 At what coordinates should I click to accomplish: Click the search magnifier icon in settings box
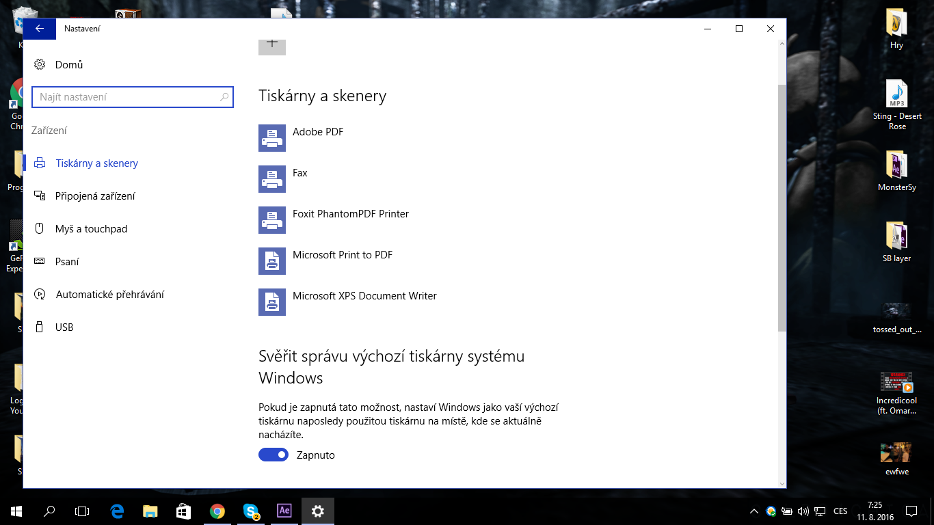(x=224, y=97)
